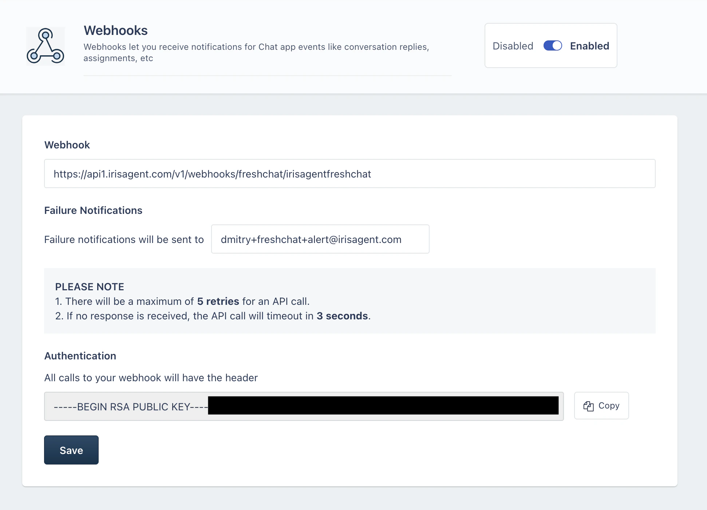Click the Enabled label on the webhook switch
Image resolution: width=707 pixels, height=510 pixels.
point(589,46)
